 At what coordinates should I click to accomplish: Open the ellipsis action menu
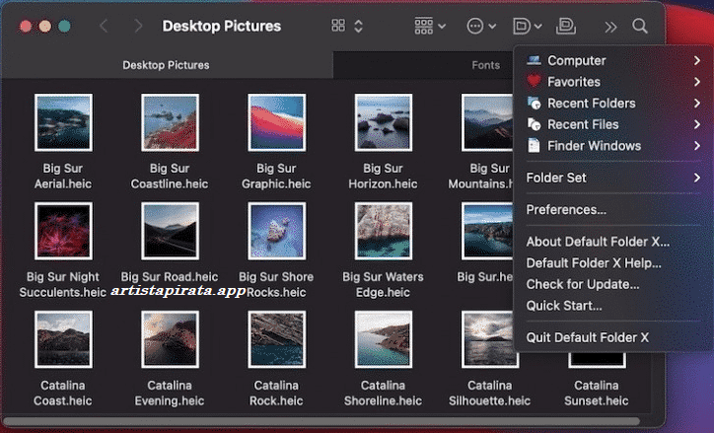481,26
